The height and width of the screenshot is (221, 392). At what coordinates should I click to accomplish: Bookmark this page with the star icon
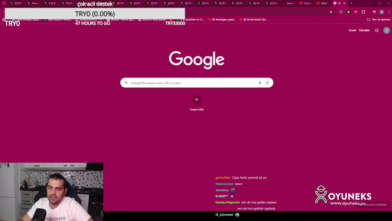[331, 12]
